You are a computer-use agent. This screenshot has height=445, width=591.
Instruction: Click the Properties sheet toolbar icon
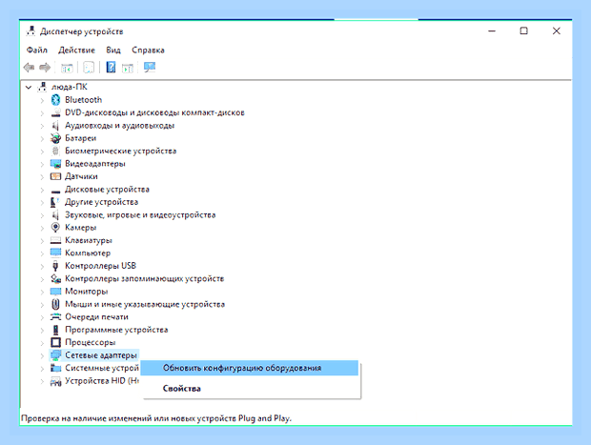click(x=89, y=68)
